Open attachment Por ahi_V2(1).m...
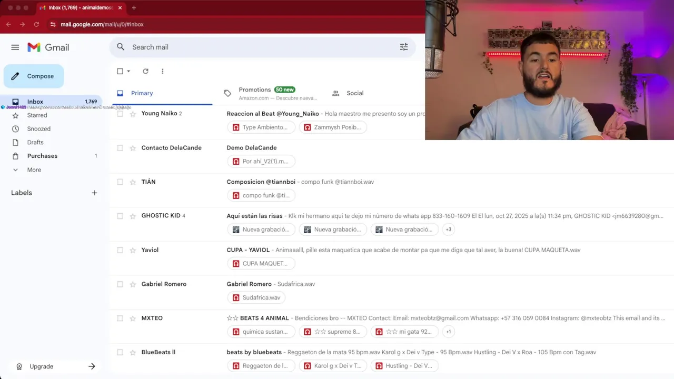The height and width of the screenshot is (379, 674). (x=261, y=162)
